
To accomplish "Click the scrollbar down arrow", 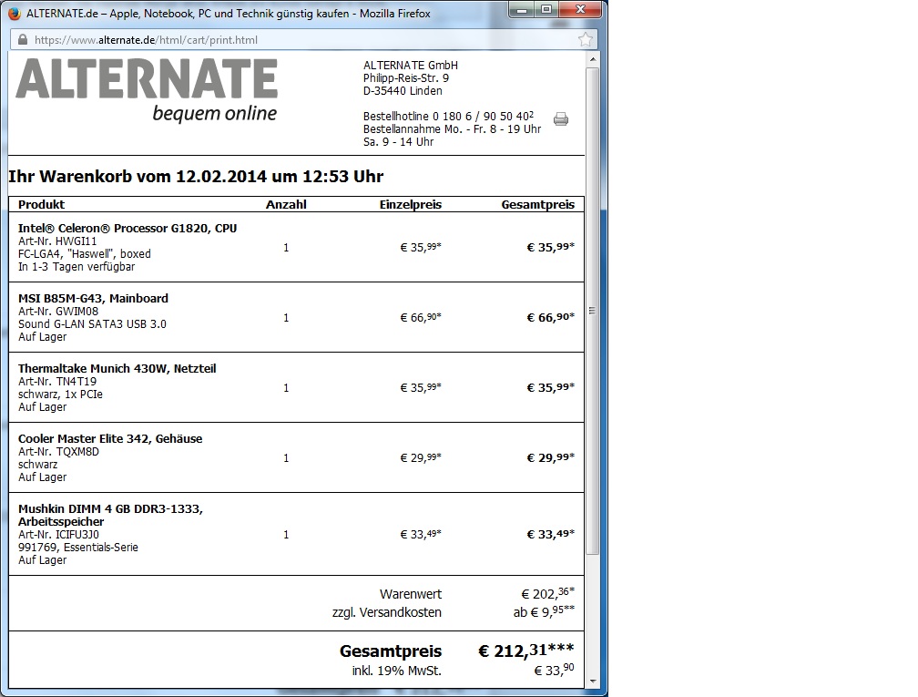I will click(593, 682).
